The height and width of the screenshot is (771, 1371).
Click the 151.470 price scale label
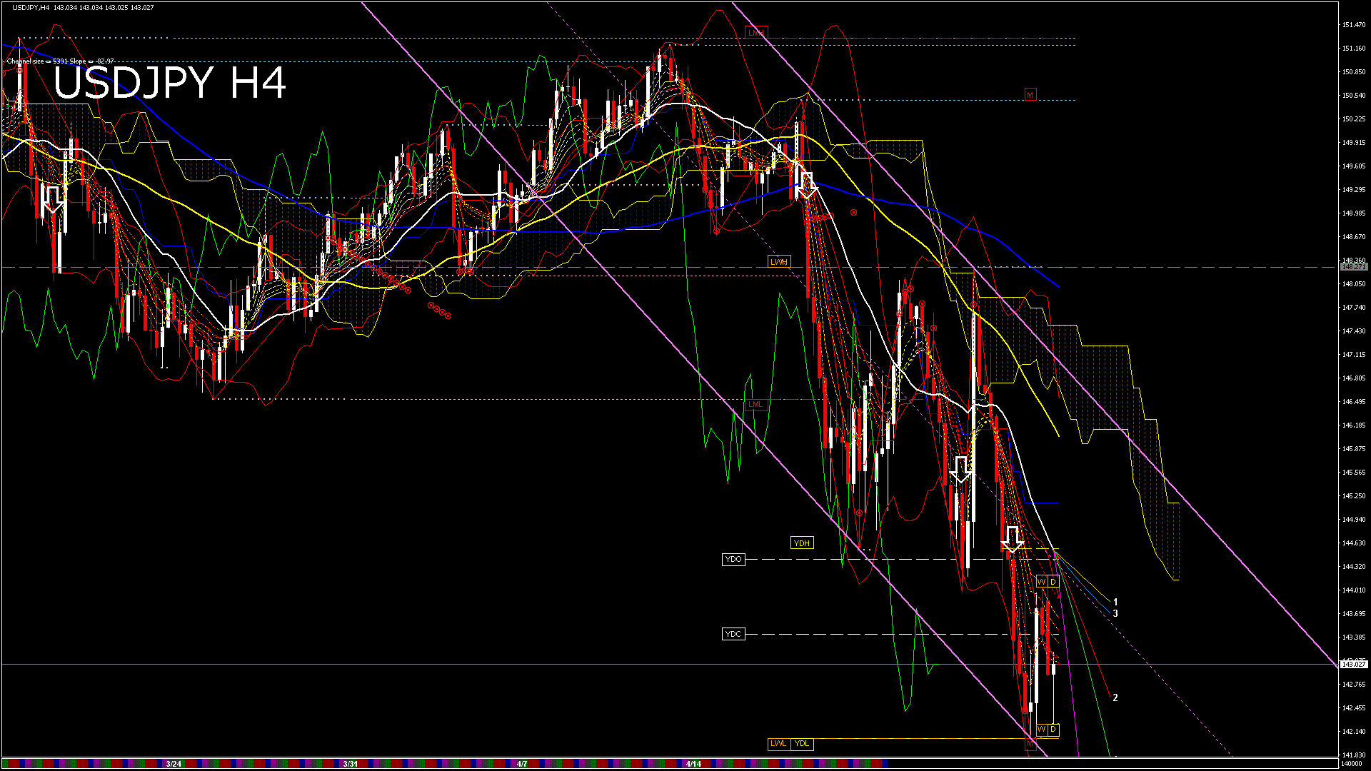pos(1353,25)
